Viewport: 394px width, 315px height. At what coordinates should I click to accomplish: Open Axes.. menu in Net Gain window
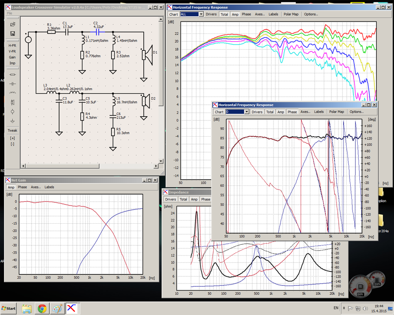point(36,187)
